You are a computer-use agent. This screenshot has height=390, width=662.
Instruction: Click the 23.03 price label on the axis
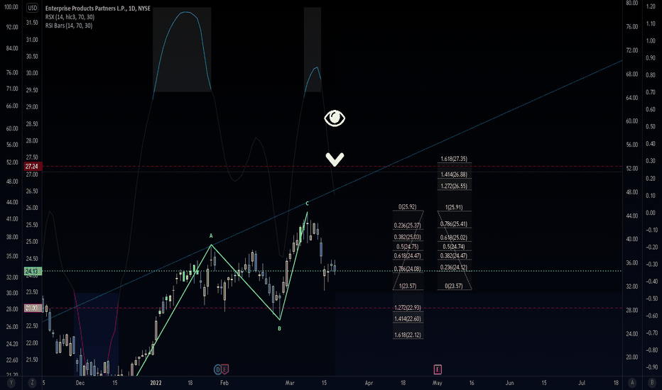32,308
